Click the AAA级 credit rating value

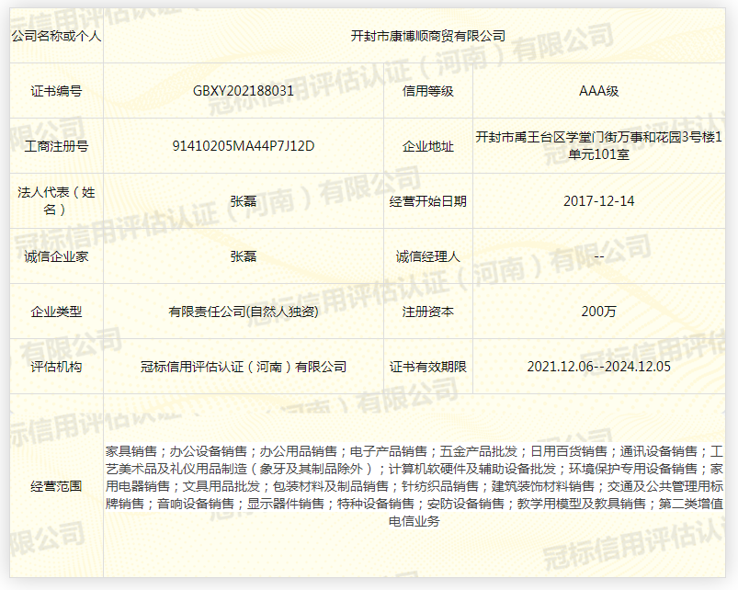click(x=598, y=91)
